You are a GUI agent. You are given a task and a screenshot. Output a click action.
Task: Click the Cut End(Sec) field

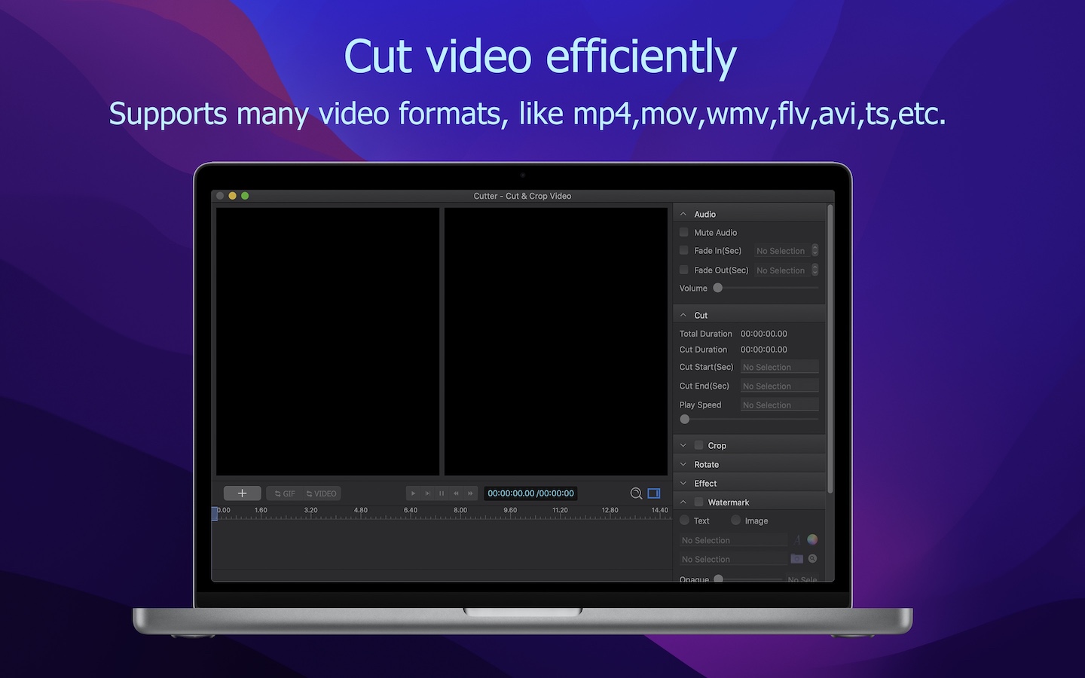[779, 386]
